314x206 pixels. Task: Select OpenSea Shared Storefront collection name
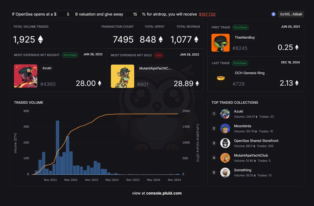point(256,141)
